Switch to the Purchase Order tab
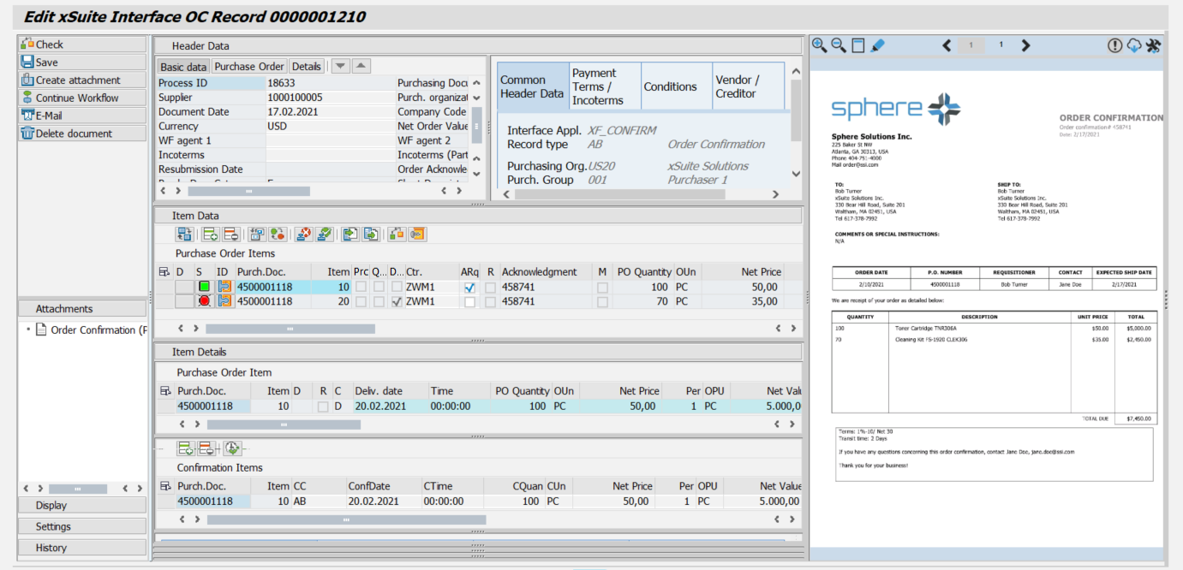 tap(248, 66)
